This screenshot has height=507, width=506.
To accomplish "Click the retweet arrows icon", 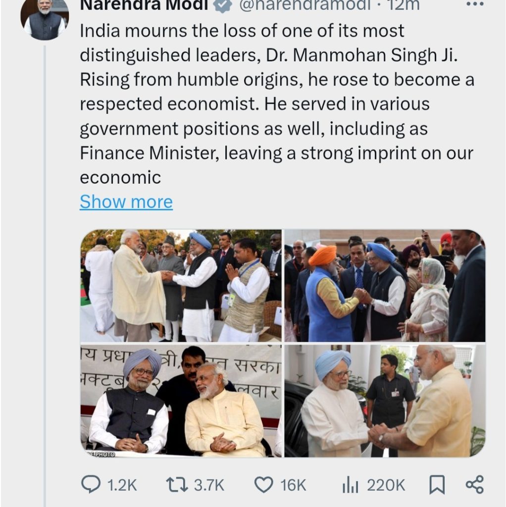I will [x=177, y=485].
